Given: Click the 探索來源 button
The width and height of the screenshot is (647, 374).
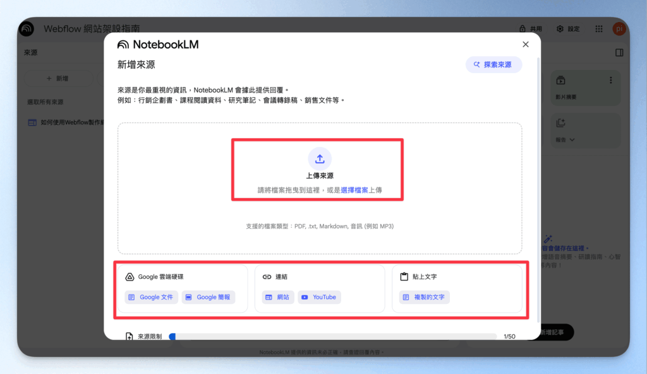Looking at the screenshot, I should coord(493,65).
